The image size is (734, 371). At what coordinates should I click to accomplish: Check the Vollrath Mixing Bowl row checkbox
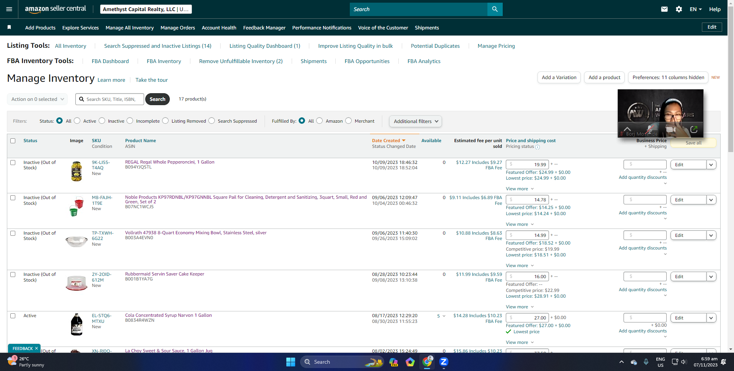coord(13,233)
